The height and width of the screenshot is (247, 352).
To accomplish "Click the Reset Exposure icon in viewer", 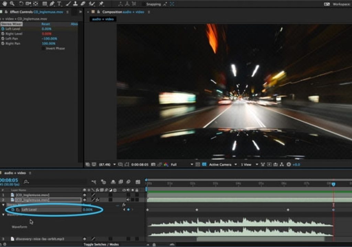I will click(x=289, y=165).
